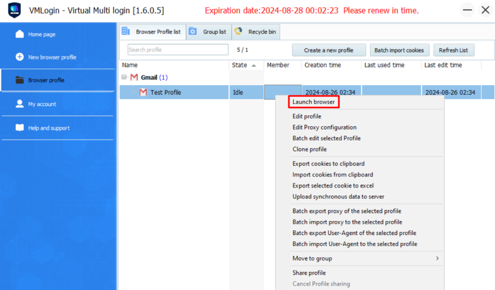The width and height of the screenshot is (495, 290).
Task: Click the Browser Profile list tab icon
Action: point(126,31)
